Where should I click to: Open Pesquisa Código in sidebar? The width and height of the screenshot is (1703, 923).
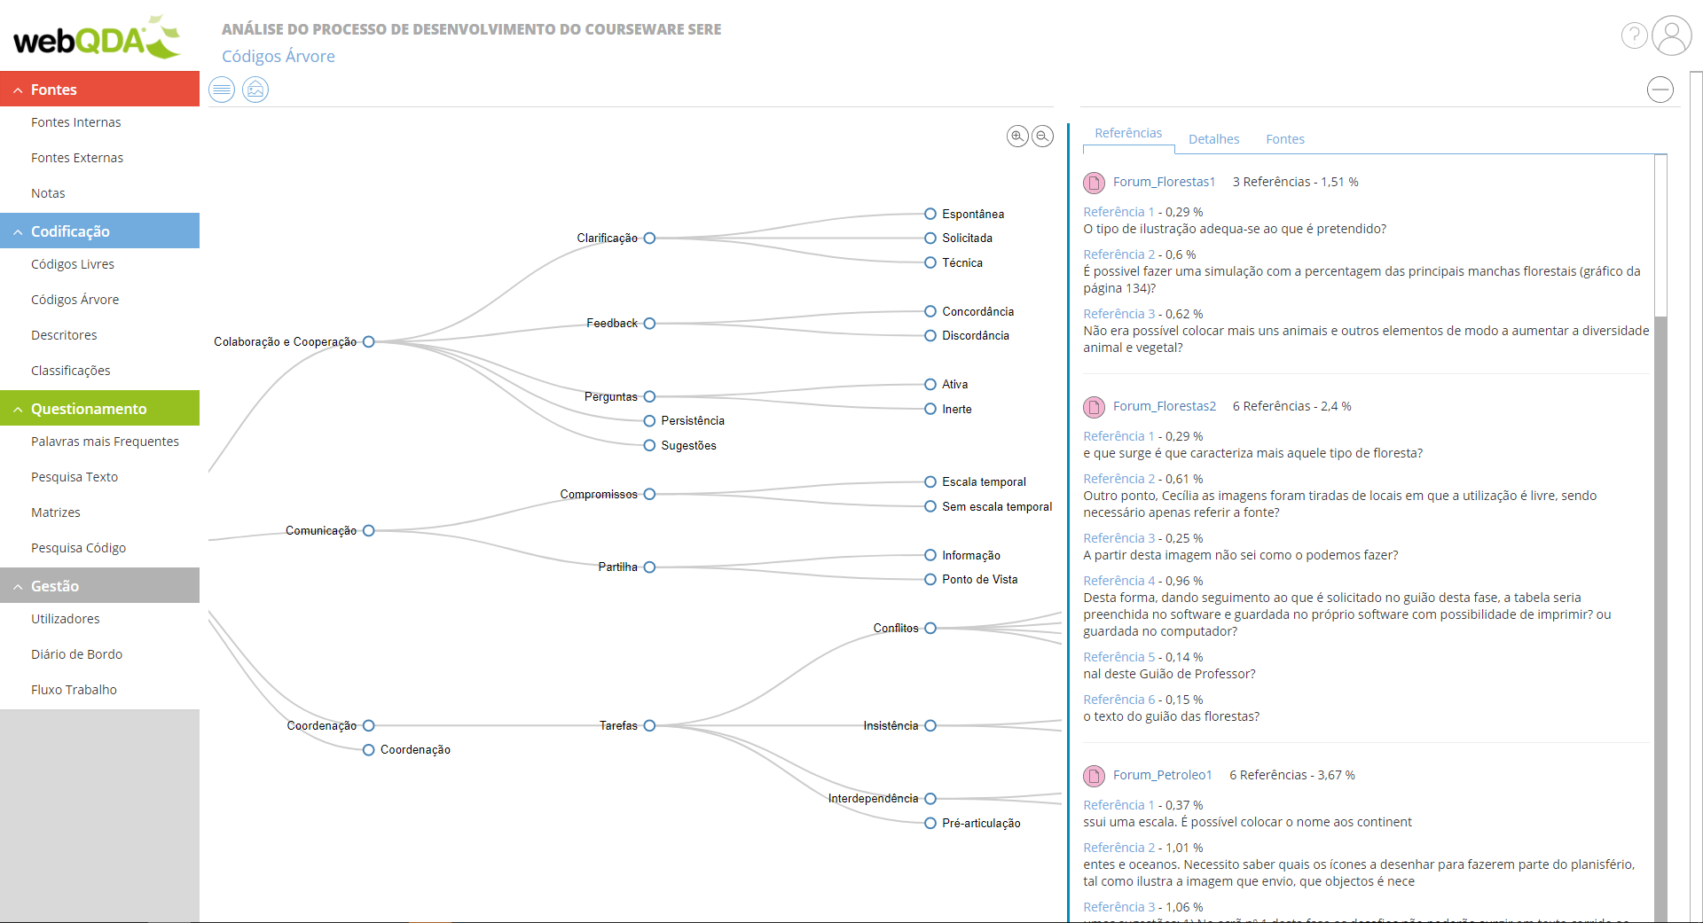pyautogui.click(x=79, y=548)
